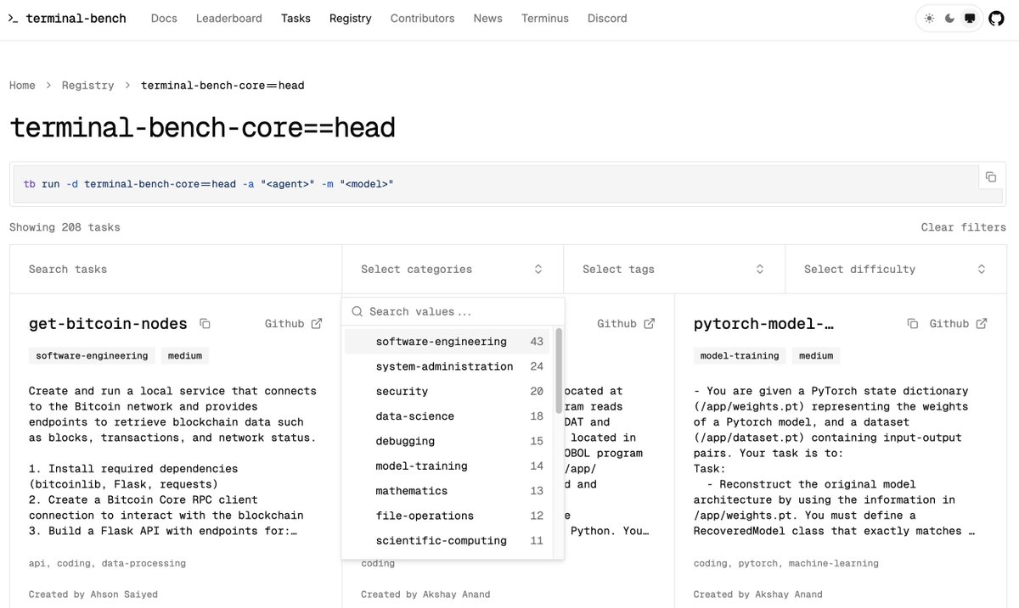Click terminal-bench-core==head breadcrumb
Viewport: 1019px width, 608px height.
[x=222, y=85]
